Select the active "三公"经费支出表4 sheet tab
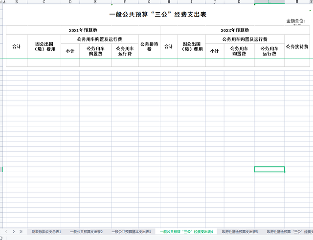Screen dimensions: 313x240 pos(186,232)
